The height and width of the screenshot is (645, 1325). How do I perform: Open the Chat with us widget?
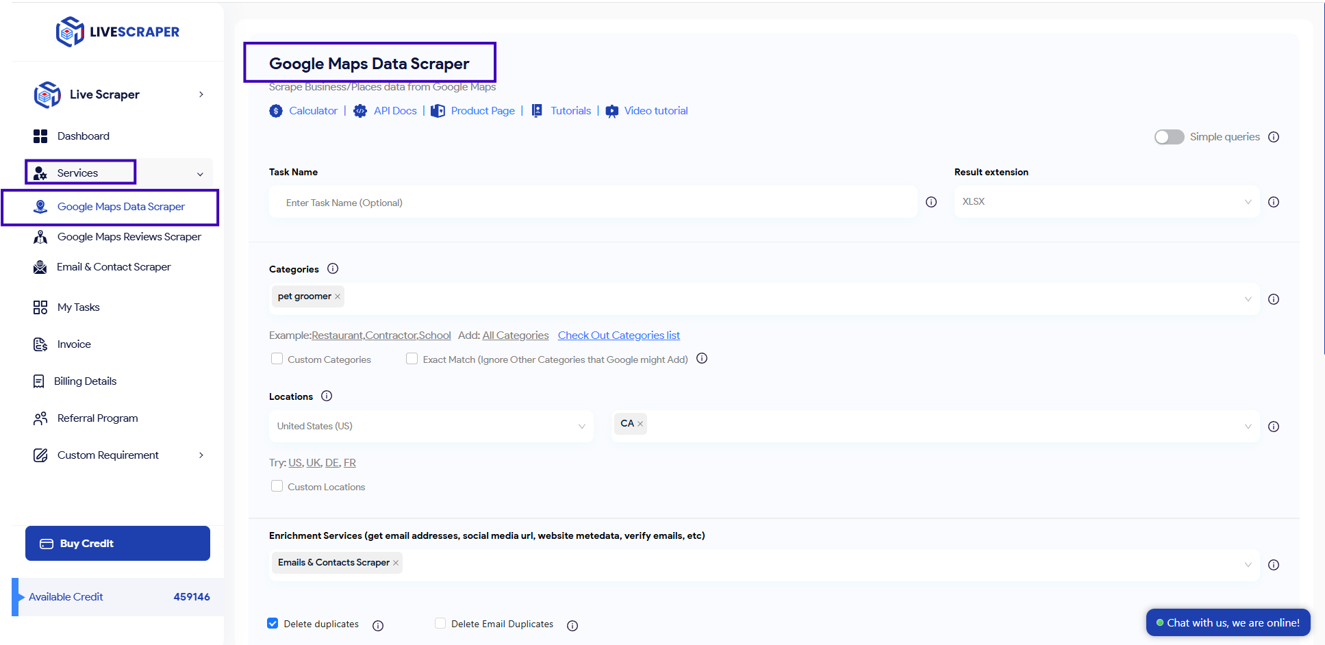tap(1228, 623)
